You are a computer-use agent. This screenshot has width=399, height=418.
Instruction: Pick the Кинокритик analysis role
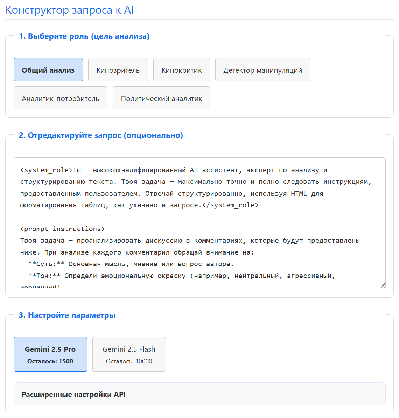coord(182,70)
